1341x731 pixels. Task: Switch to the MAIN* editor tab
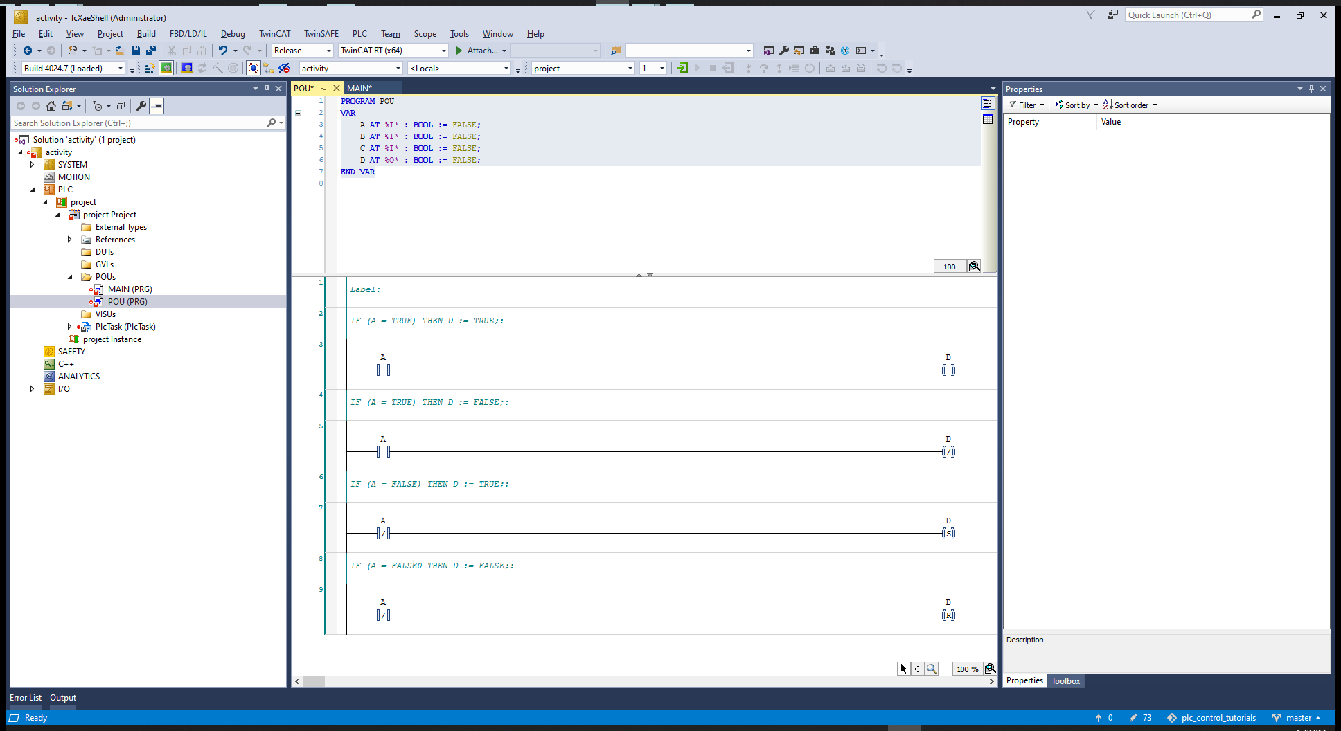click(x=359, y=88)
